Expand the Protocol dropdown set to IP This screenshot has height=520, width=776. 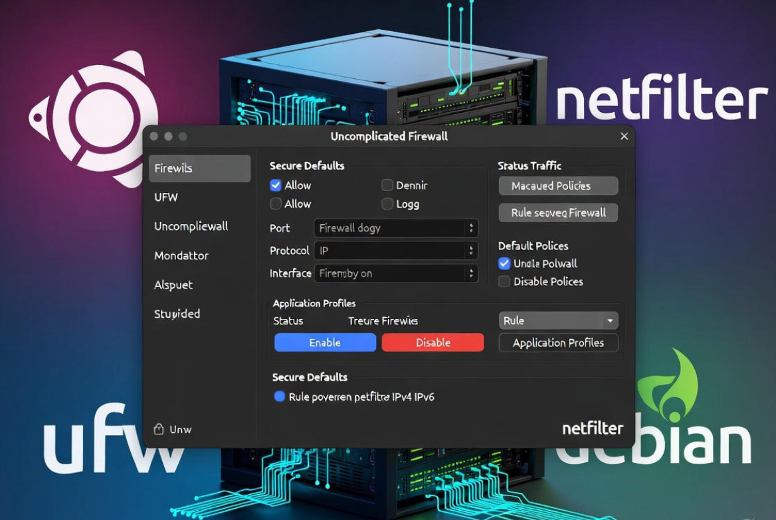(x=396, y=251)
